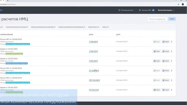The height and width of the screenshot is (105, 187).
Task: Select the row title Расчет №3 от 25/04/2019
Action: pyautogui.click(x=11, y=39)
